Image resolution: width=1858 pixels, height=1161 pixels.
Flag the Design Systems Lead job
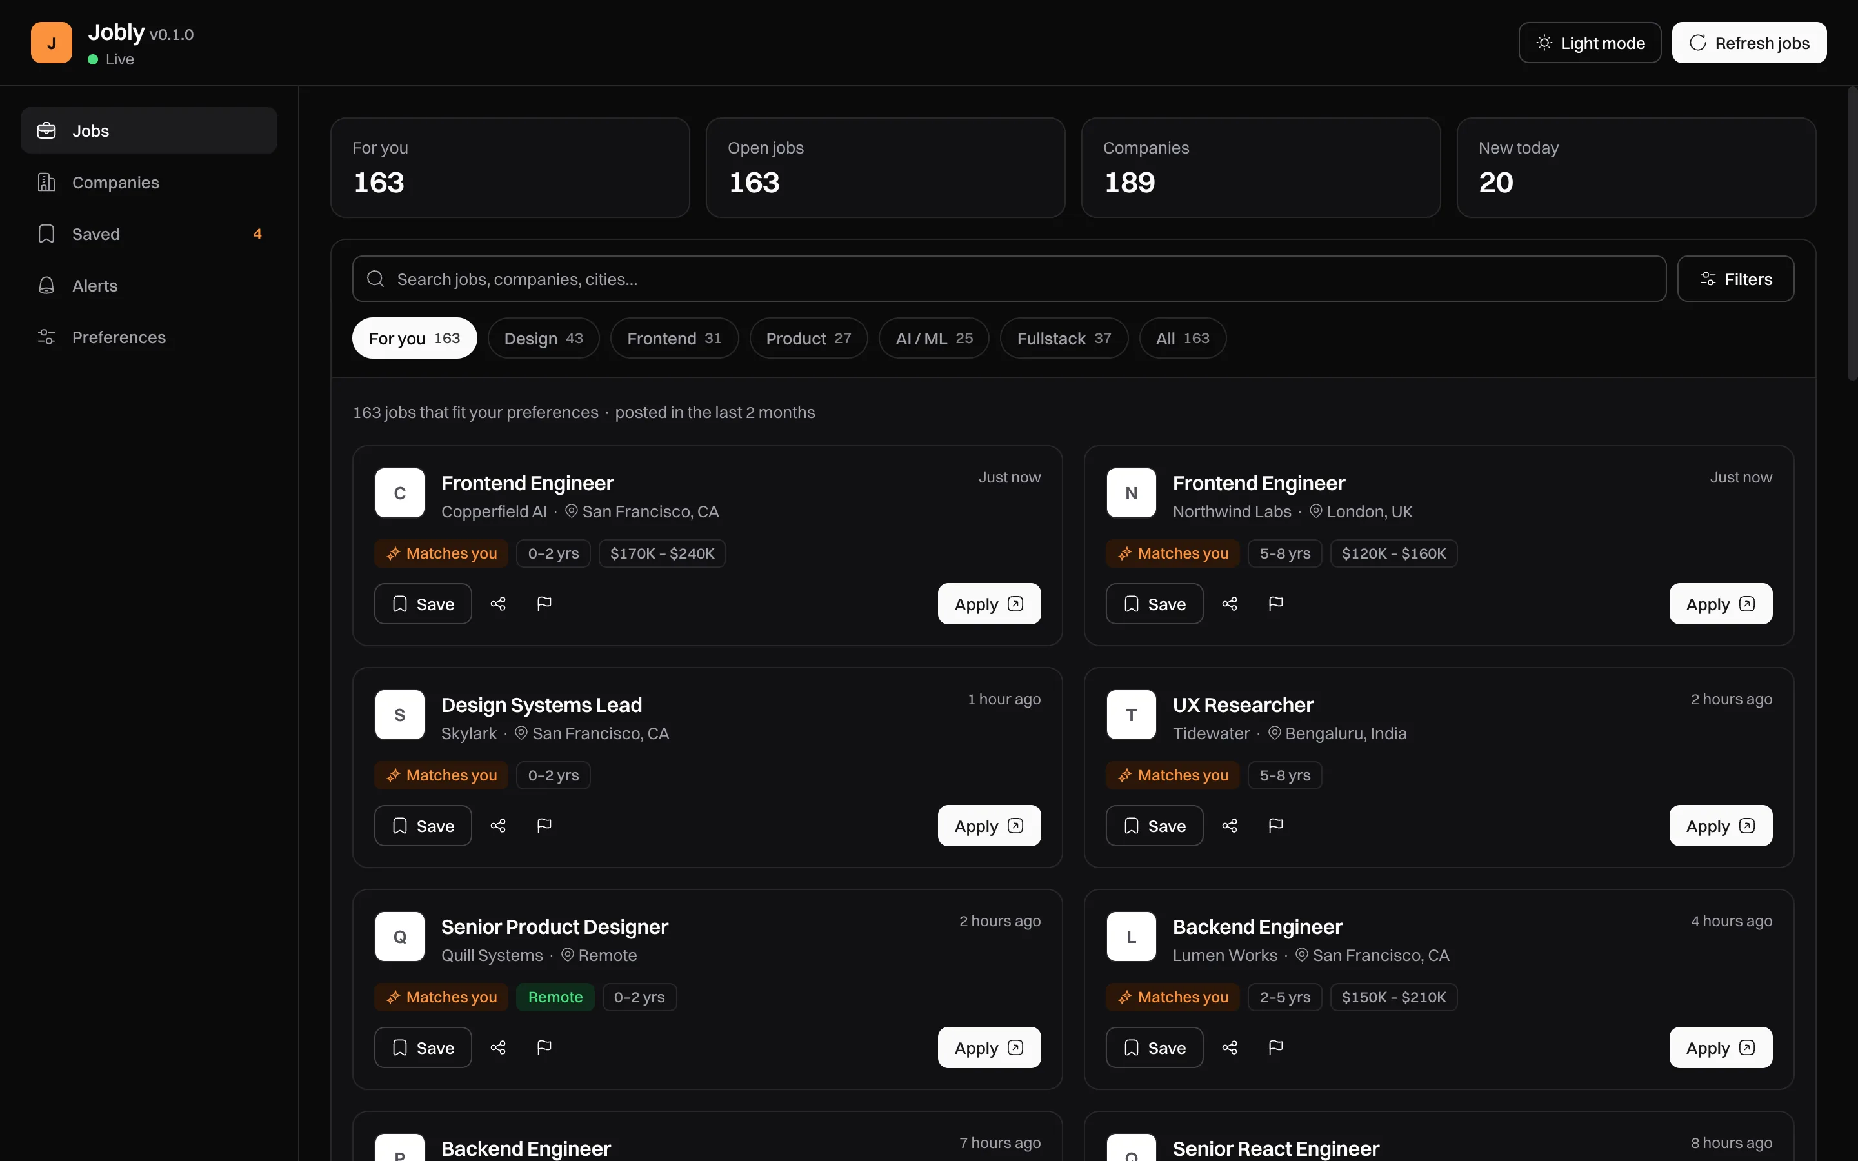pyautogui.click(x=544, y=826)
